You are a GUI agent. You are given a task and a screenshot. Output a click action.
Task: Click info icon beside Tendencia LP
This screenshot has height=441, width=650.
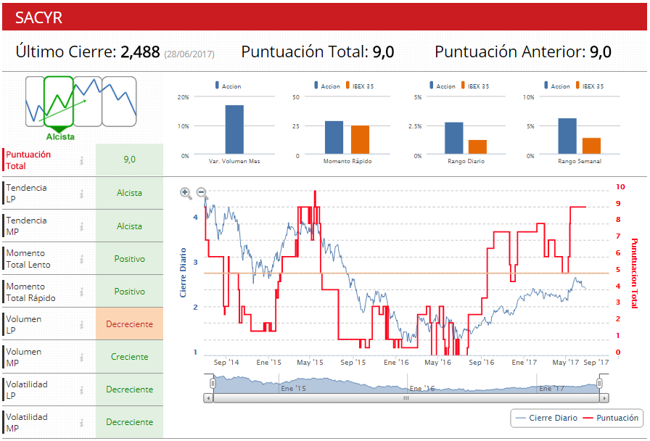click(82, 194)
